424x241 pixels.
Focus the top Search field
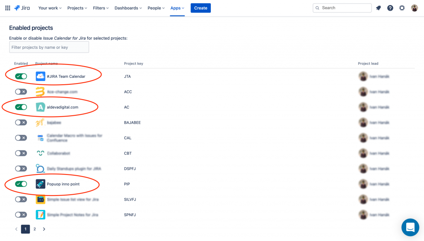(x=342, y=8)
